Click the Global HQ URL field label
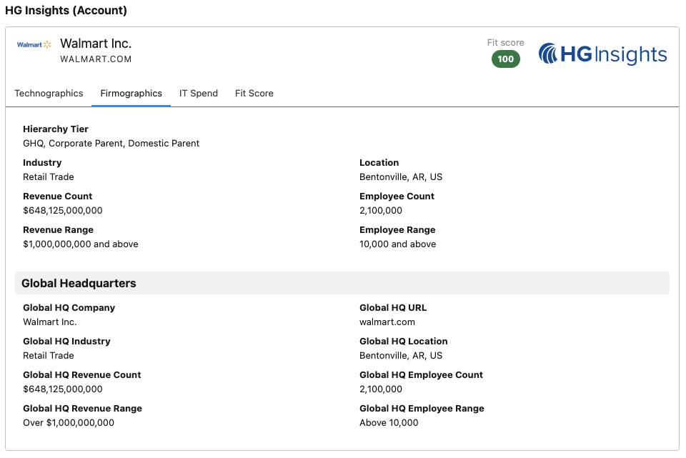 (393, 307)
